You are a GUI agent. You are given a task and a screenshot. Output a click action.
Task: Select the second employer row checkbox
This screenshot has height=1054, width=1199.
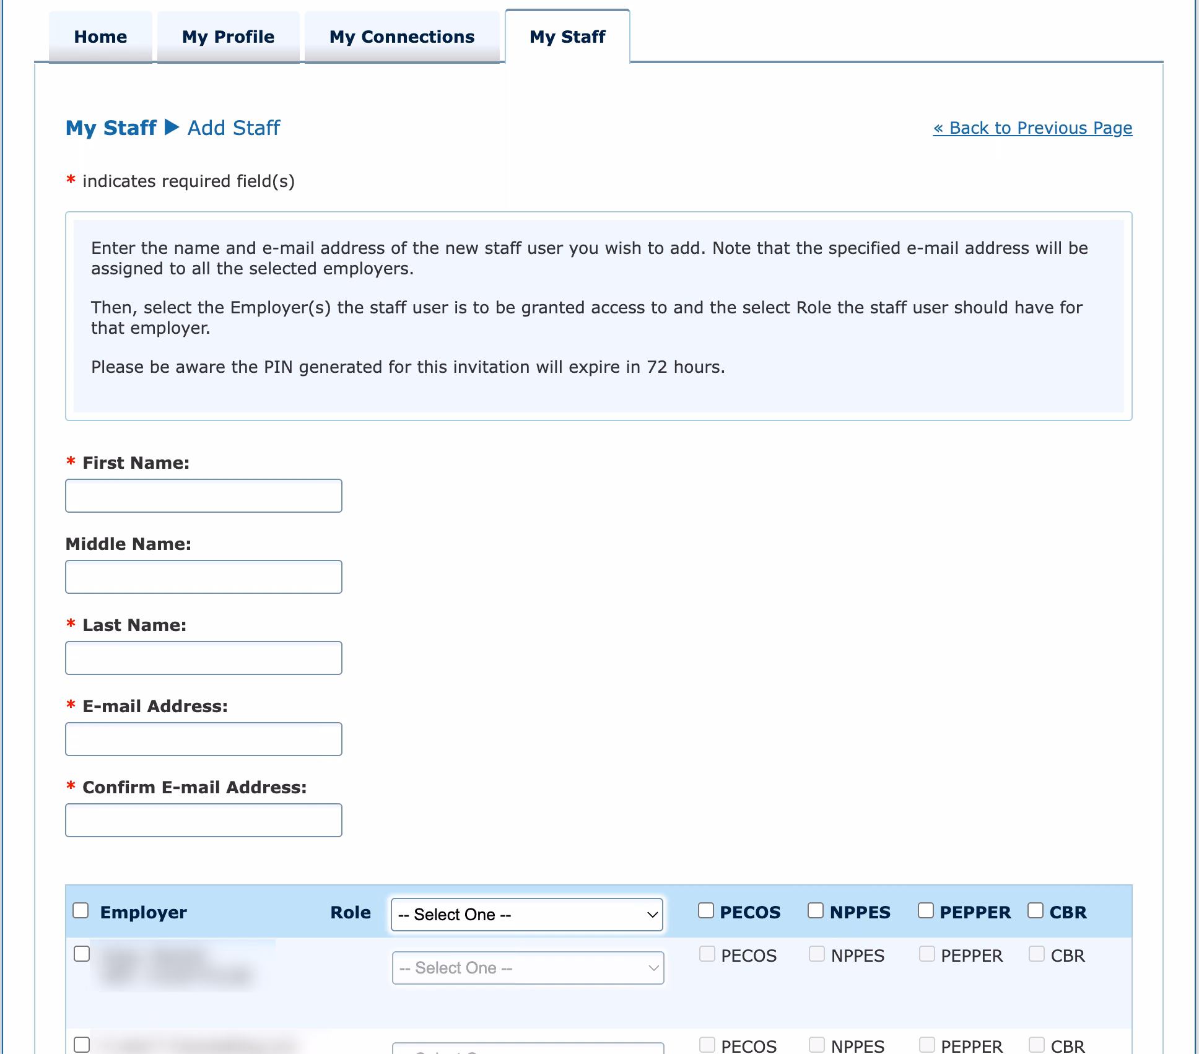pos(82,1045)
